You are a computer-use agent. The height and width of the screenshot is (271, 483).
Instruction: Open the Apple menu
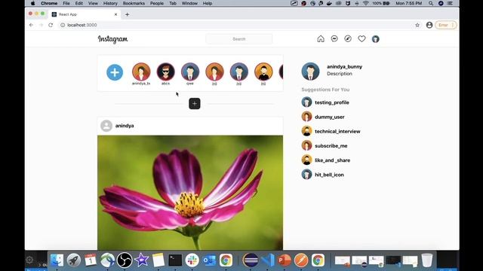point(32,3)
